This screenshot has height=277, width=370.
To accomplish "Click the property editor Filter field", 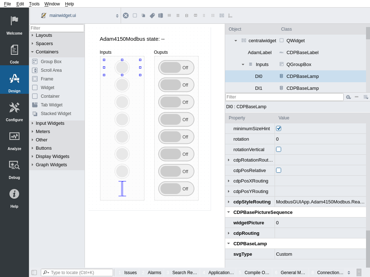I will 284,97.
